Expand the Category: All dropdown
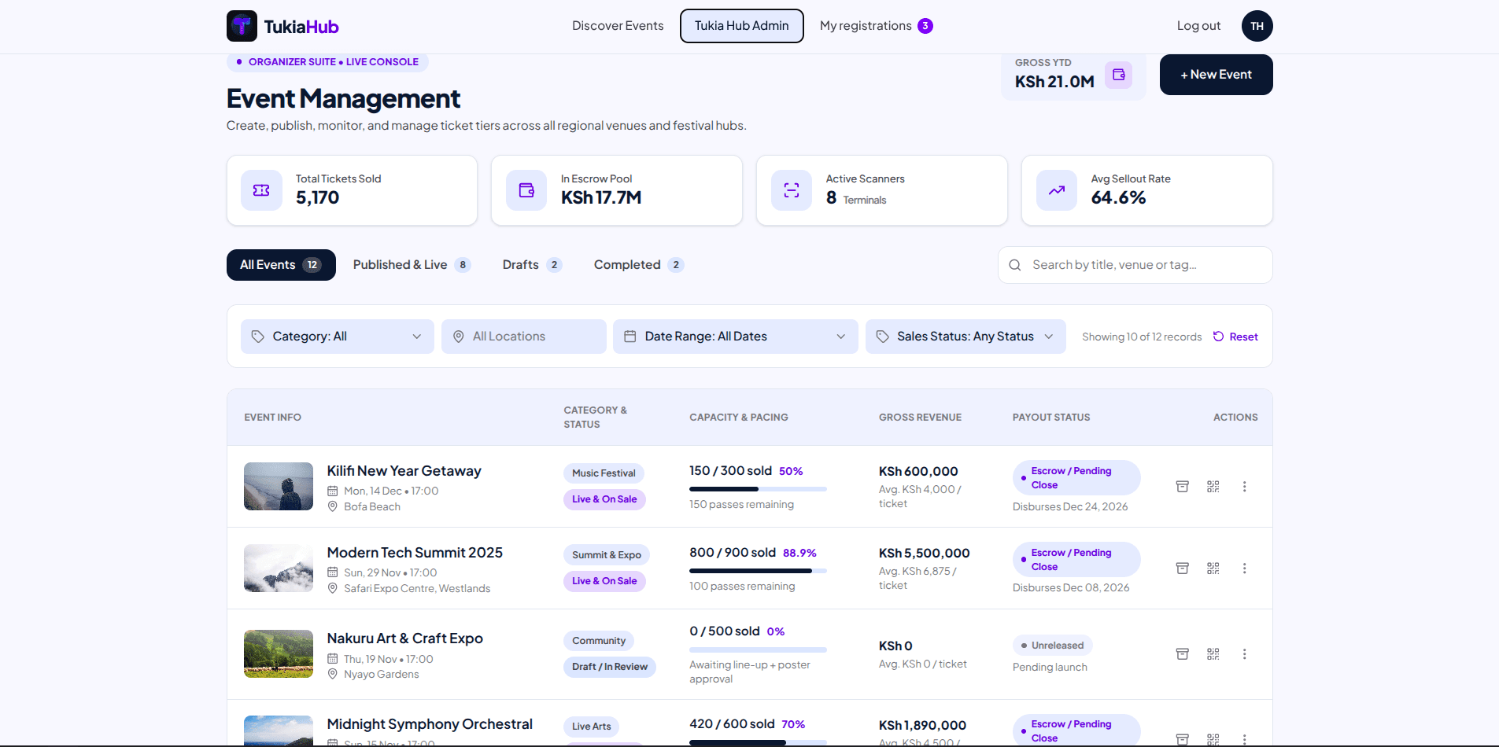This screenshot has height=747, width=1499. (338, 337)
